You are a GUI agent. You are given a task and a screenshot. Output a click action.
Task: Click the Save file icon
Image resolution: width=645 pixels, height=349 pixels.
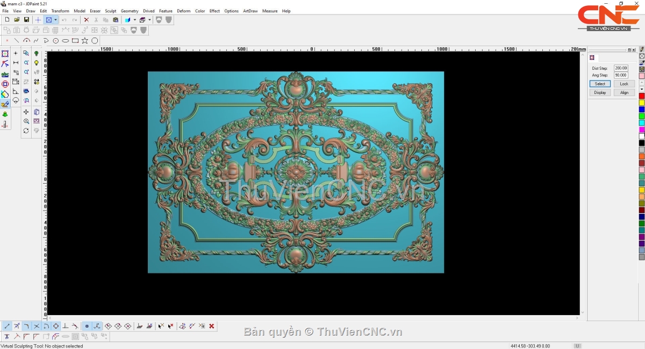pyautogui.click(x=26, y=20)
